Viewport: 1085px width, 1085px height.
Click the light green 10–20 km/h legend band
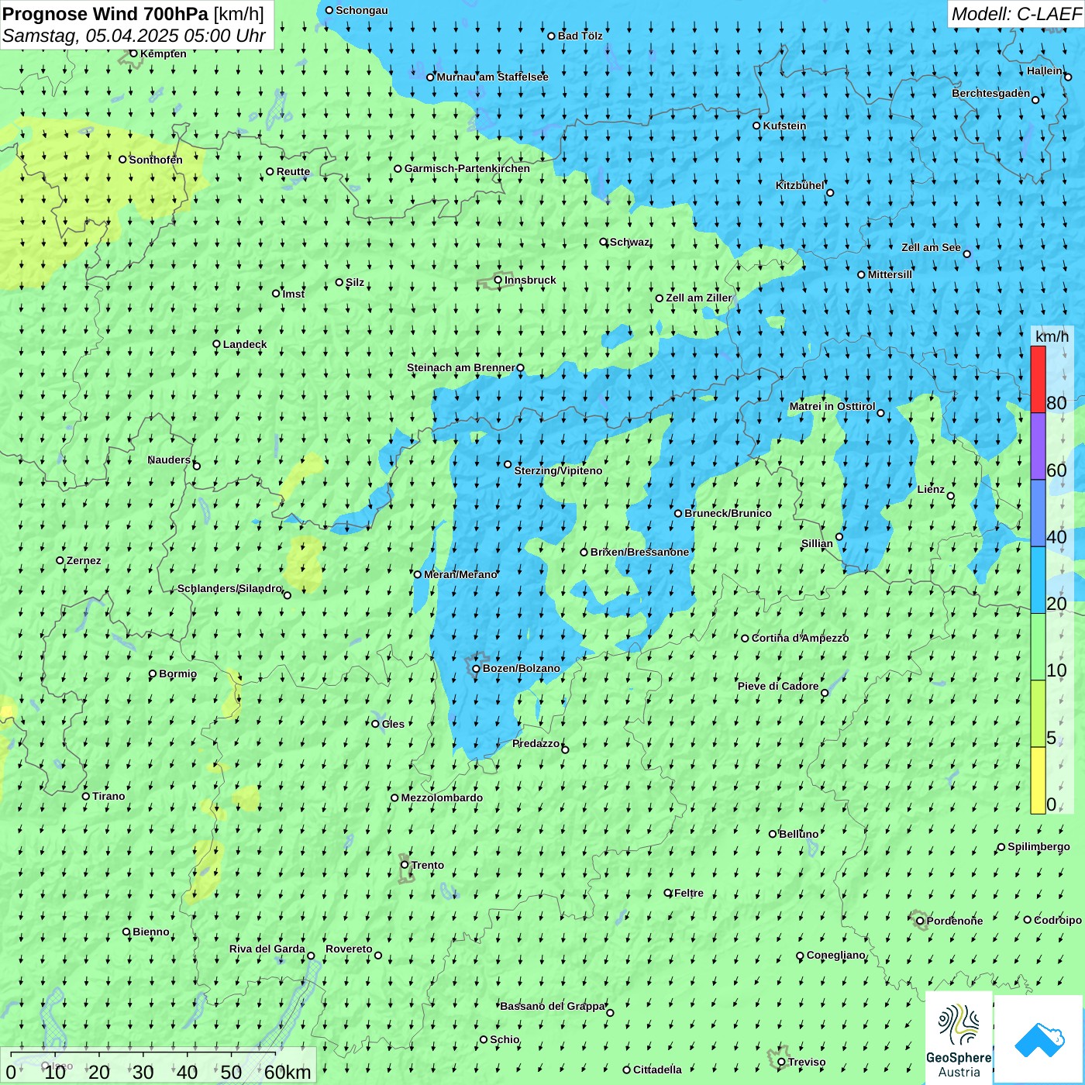(x=1038, y=647)
